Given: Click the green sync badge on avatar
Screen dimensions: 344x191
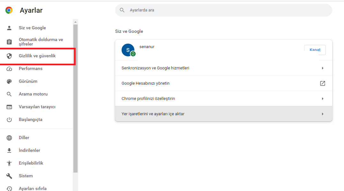Looking at the screenshot, I should [x=133, y=53].
